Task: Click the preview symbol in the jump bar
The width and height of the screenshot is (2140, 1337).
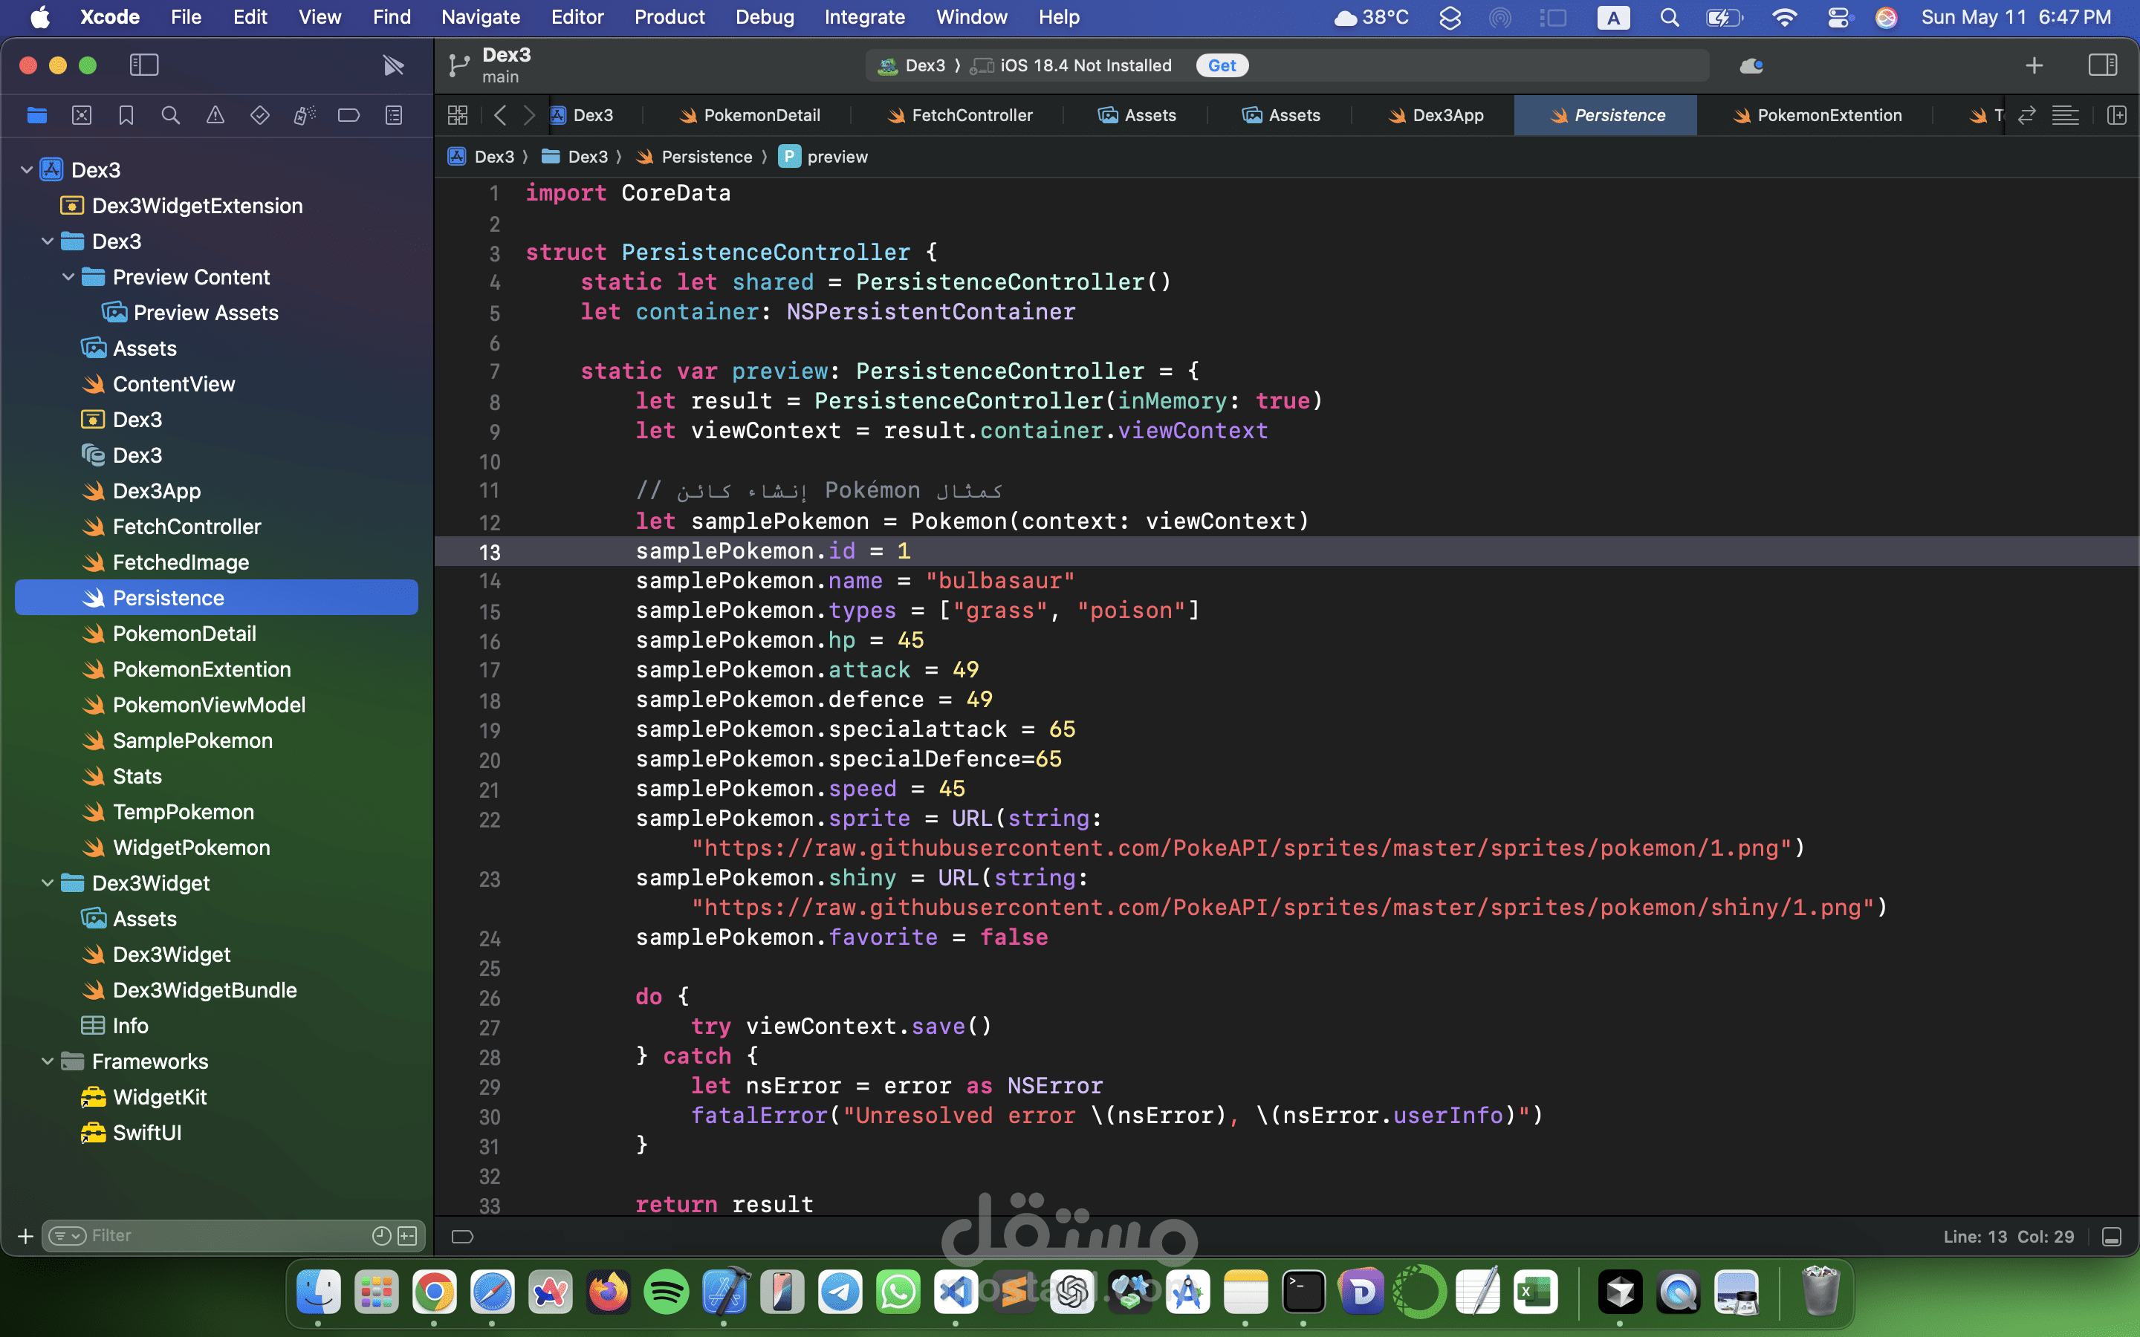Action: pos(823,157)
